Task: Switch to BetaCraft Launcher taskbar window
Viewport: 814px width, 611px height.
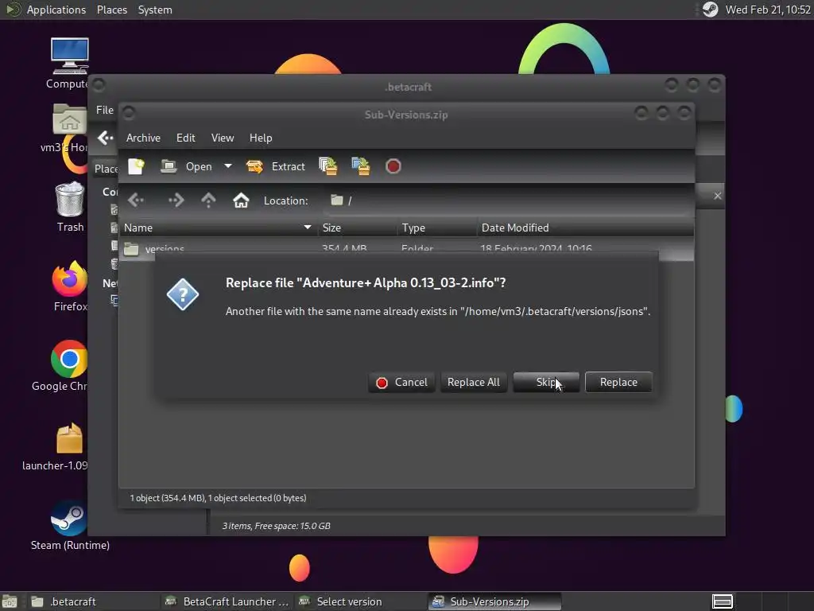Action: 227,601
